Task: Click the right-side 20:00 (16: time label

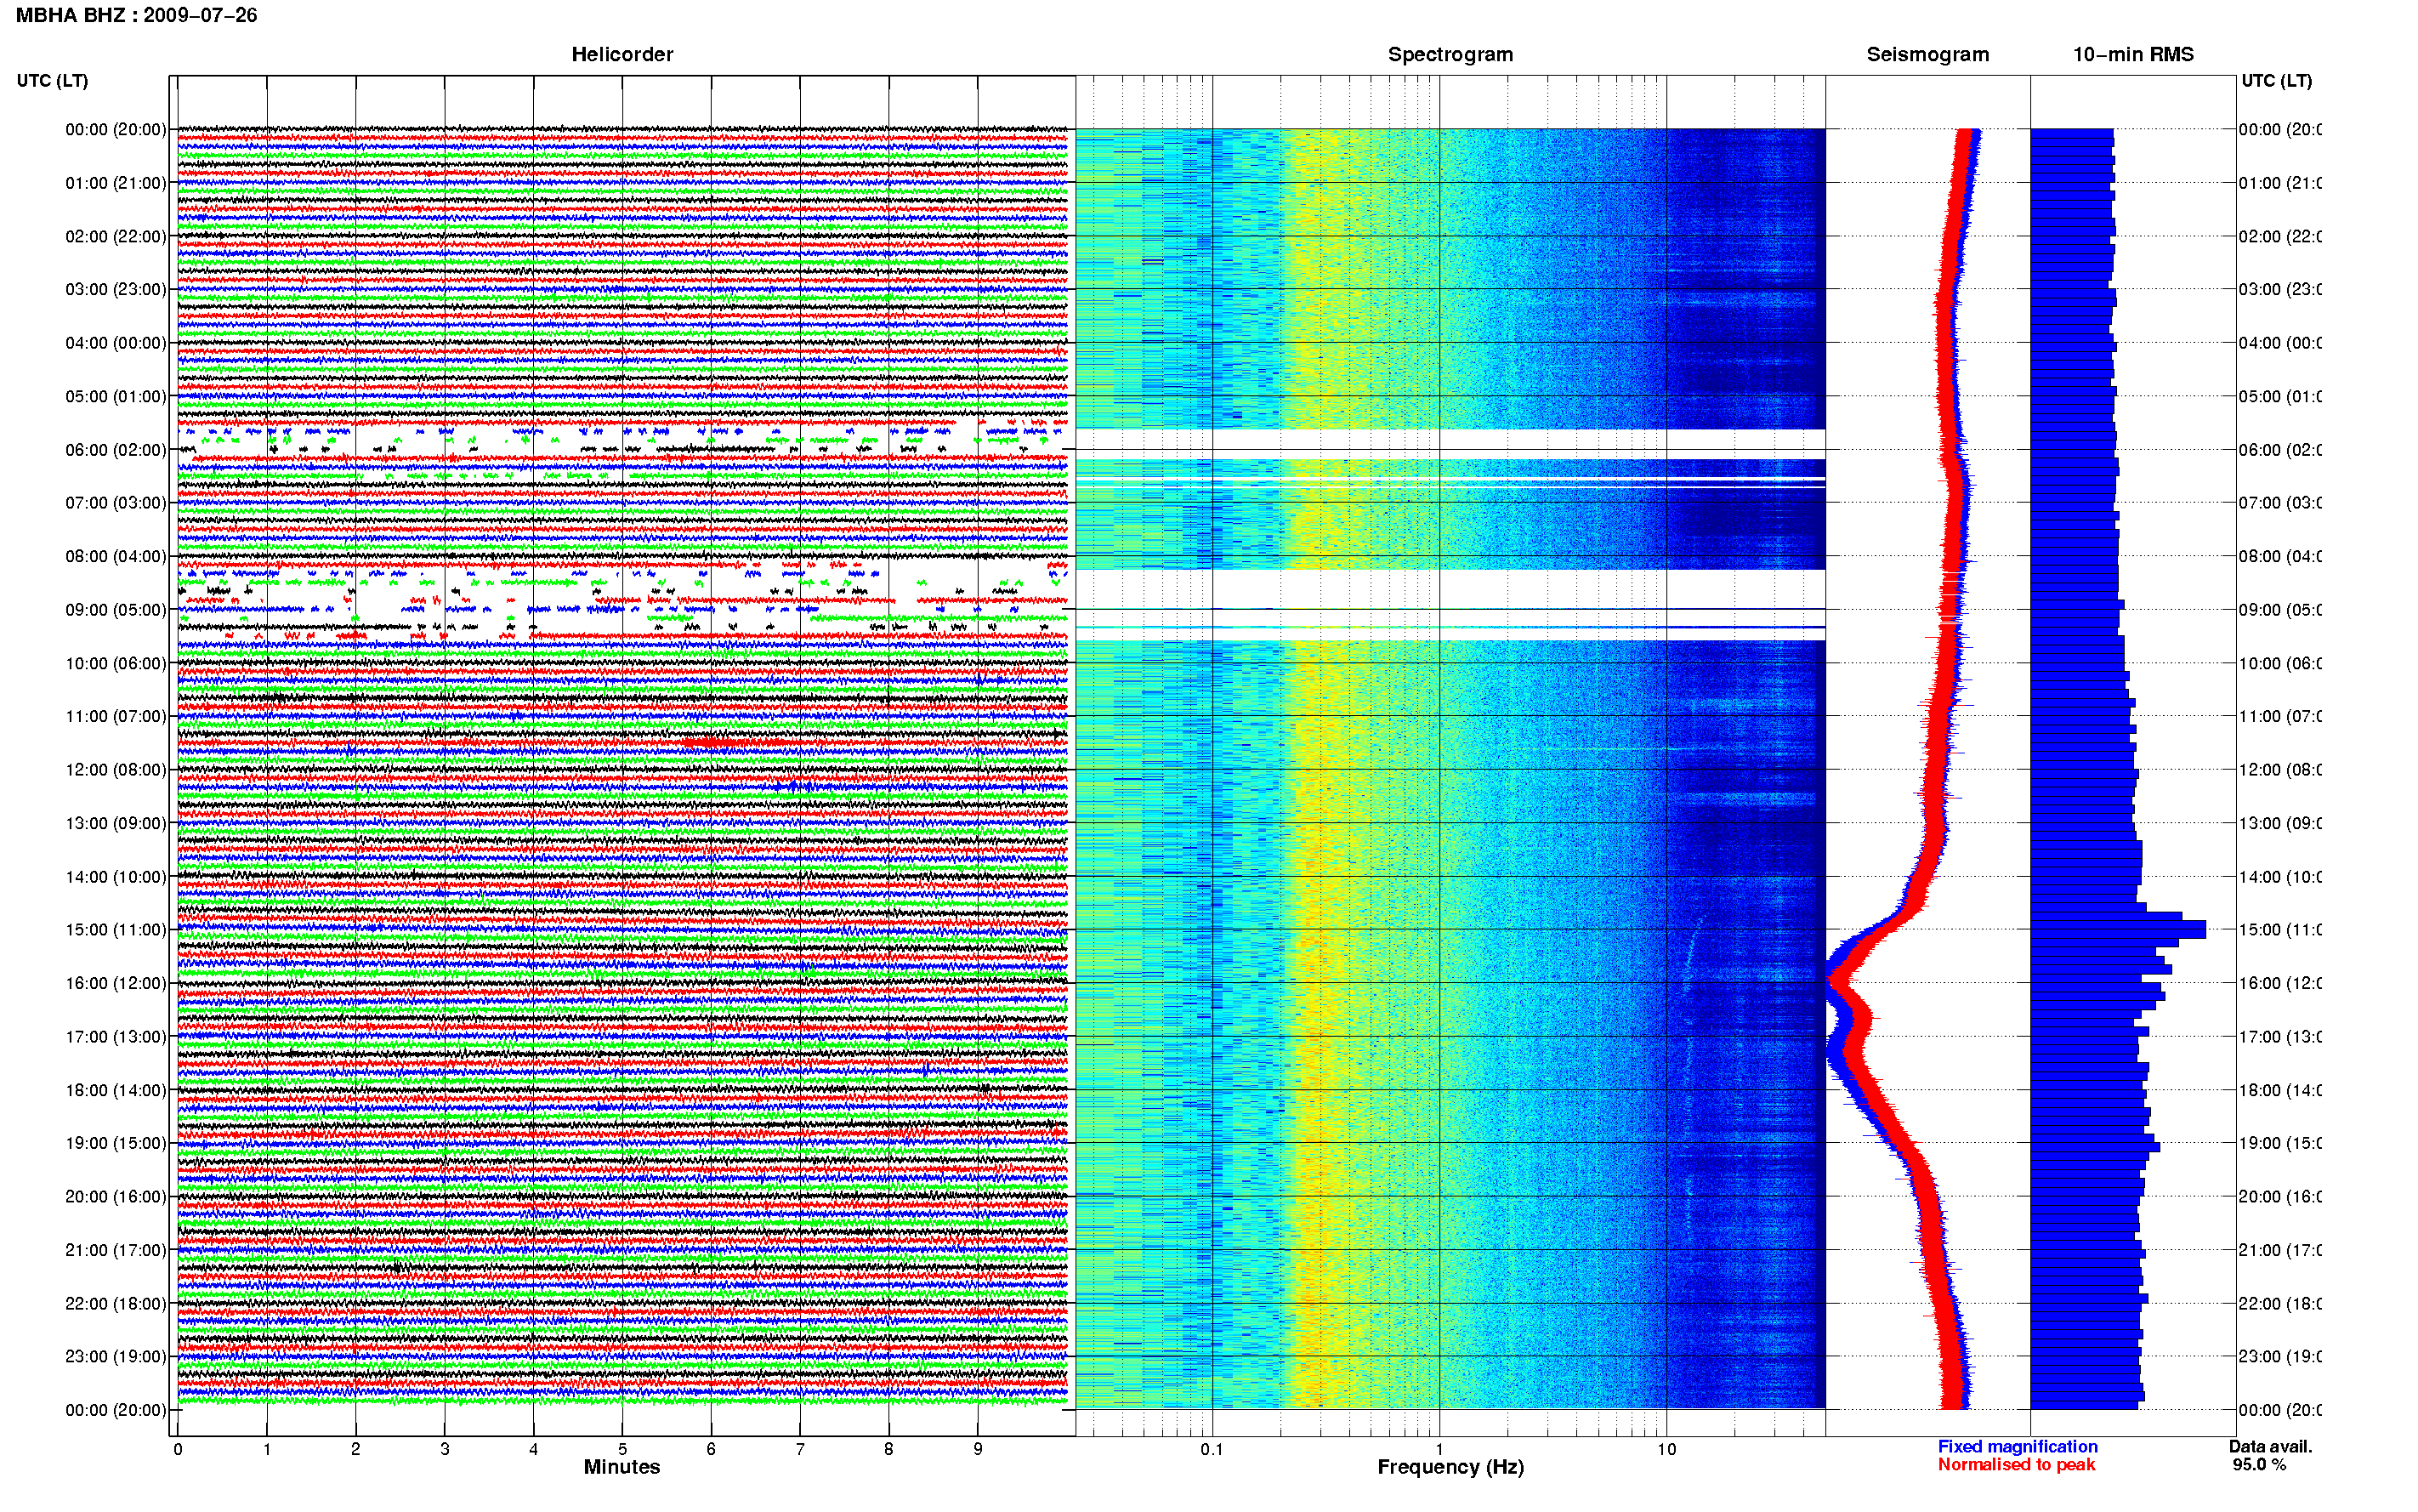Action: pyautogui.click(x=2279, y=1197)
